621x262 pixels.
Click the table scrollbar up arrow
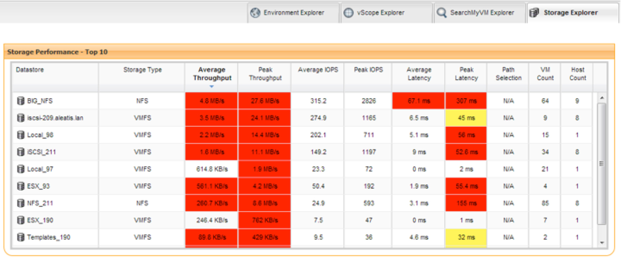[602, 98]
